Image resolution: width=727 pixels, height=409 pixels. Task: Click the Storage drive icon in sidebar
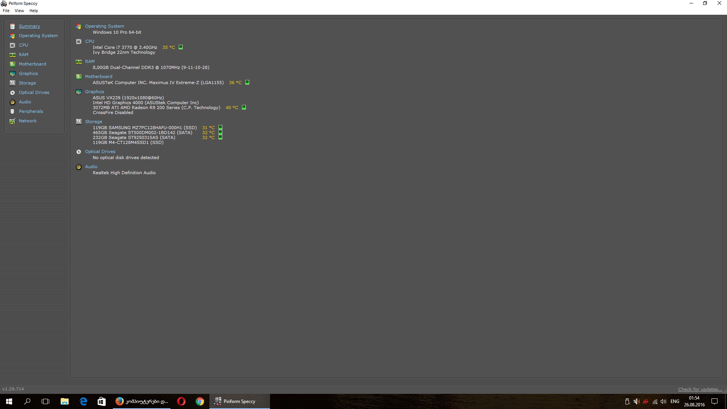(x=12, y=83)
